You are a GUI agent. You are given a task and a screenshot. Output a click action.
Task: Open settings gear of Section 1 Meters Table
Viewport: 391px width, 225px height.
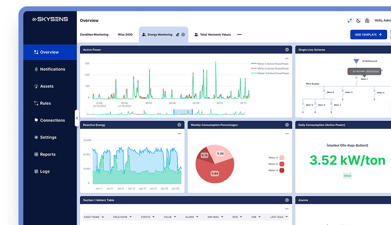click(287, 200)
